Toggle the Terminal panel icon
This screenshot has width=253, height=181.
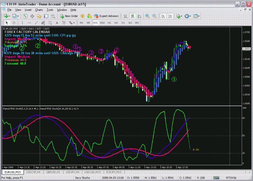[x=46, y=16]
